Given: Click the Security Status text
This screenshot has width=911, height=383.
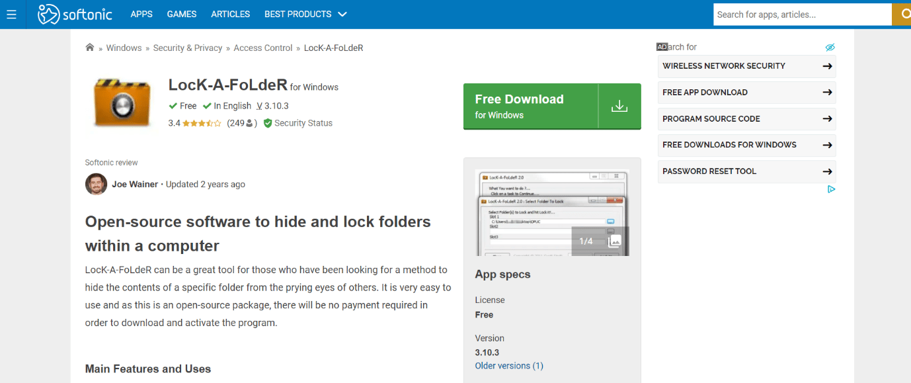Looking at the screenshot, I should click(303, 123).
